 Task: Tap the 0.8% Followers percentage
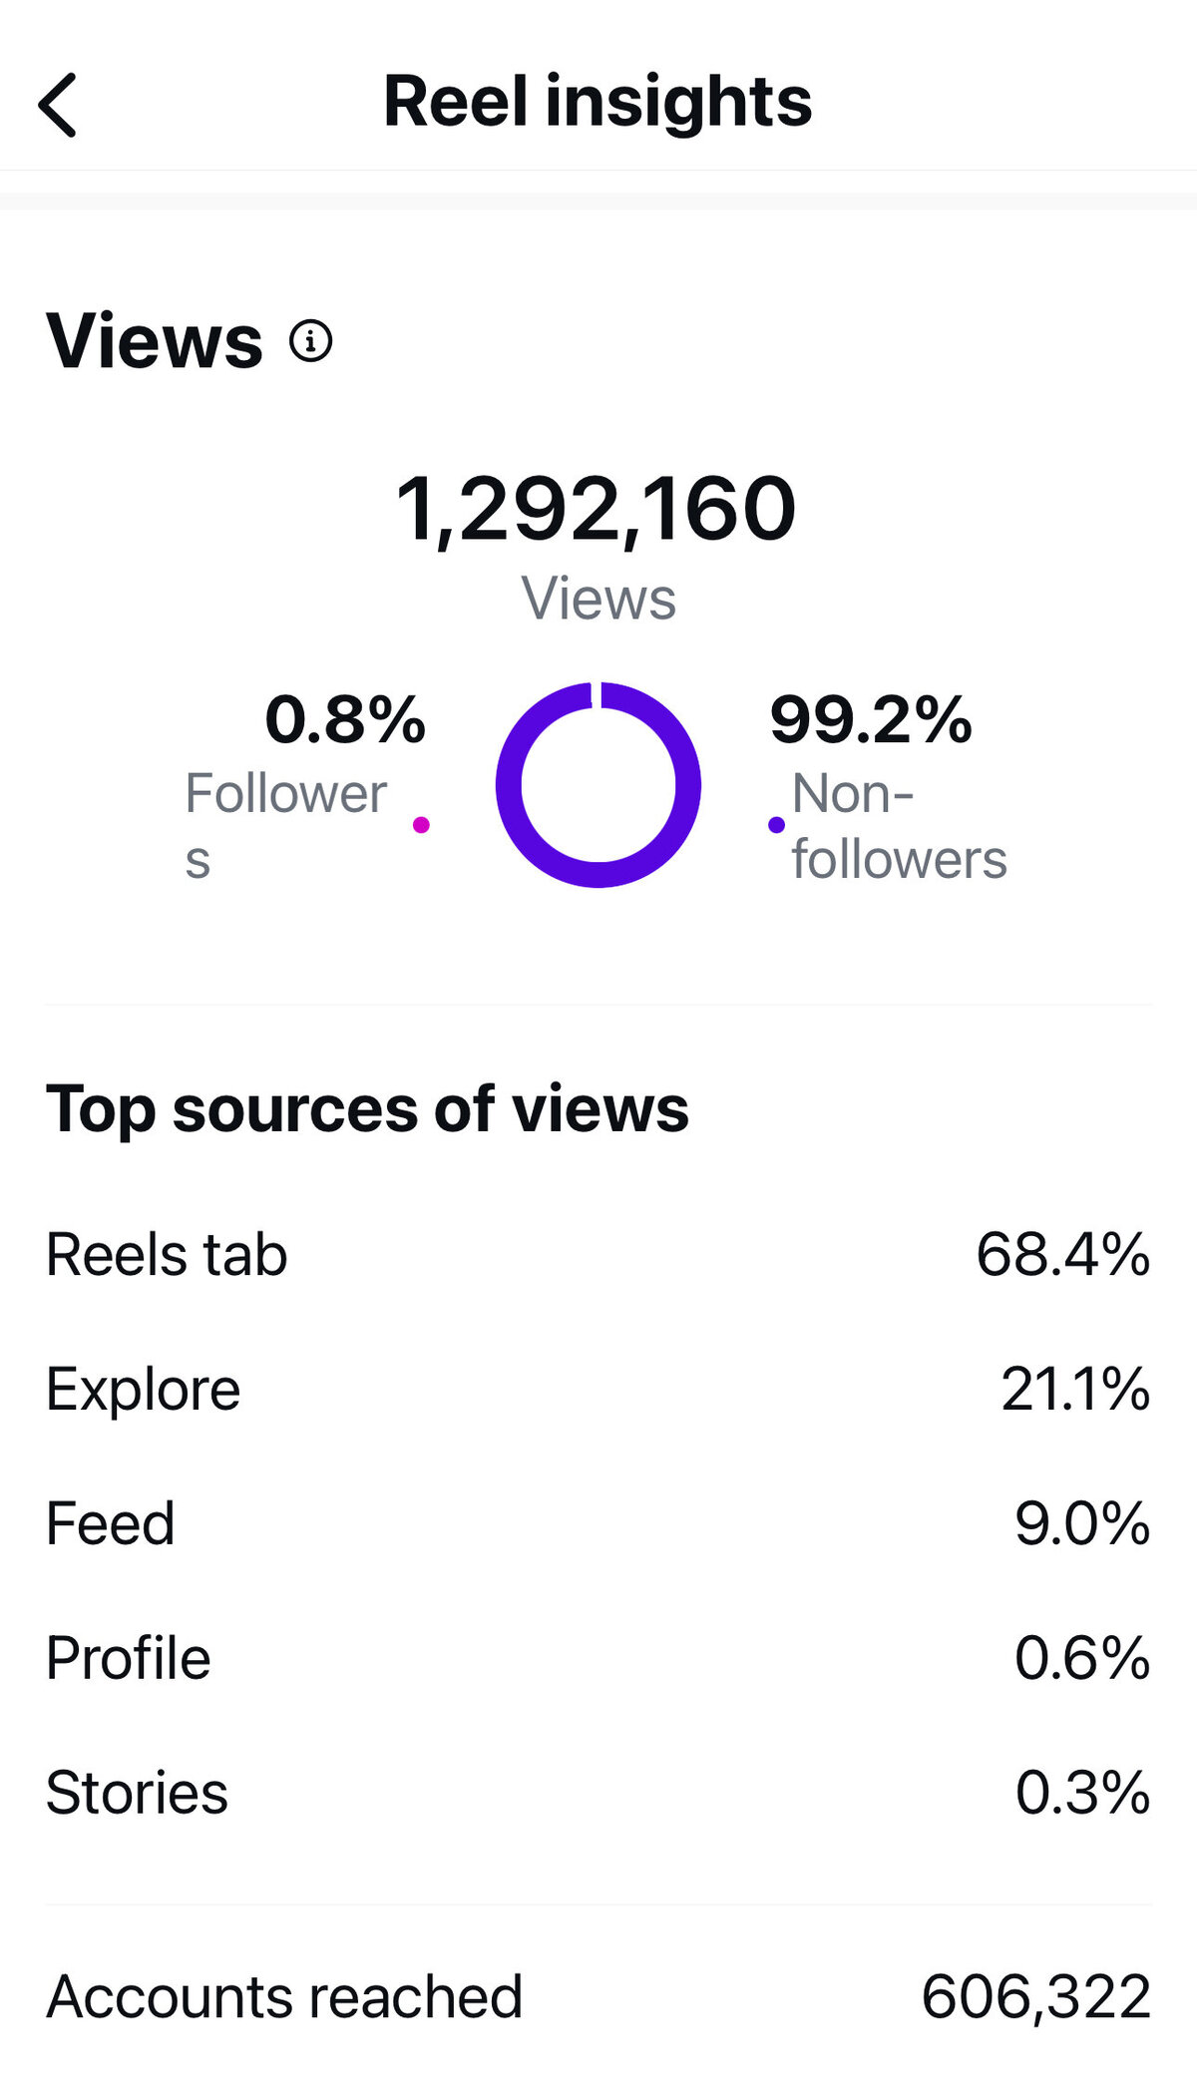(345, 719)
